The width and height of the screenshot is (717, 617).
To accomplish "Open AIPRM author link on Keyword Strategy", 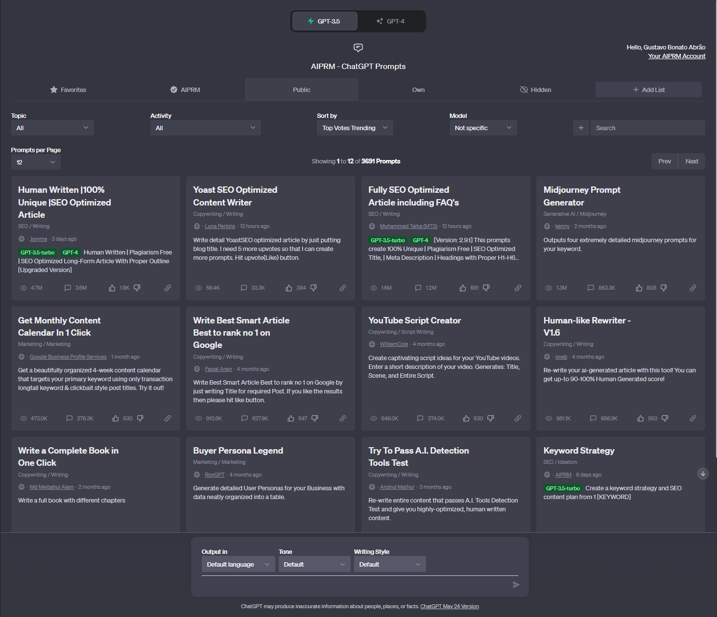I will 563,475.
